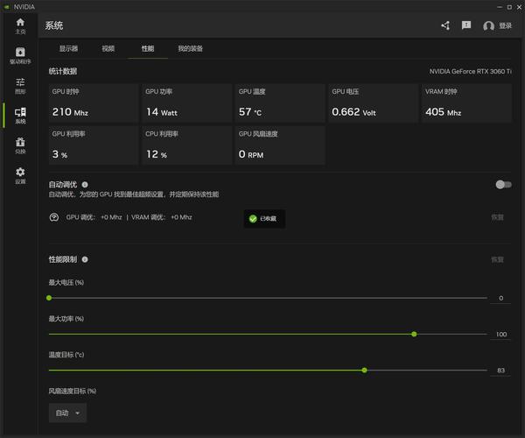
Task: Click the GPU 功率 14 Watt card
Action: 187,103
